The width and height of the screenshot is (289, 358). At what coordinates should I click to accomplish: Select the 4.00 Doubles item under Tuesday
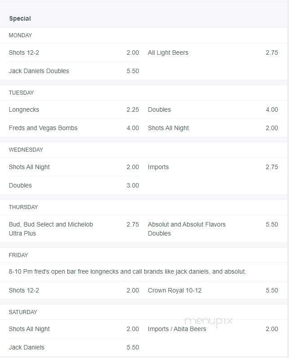pyautogui.click(x=159, y=109)
